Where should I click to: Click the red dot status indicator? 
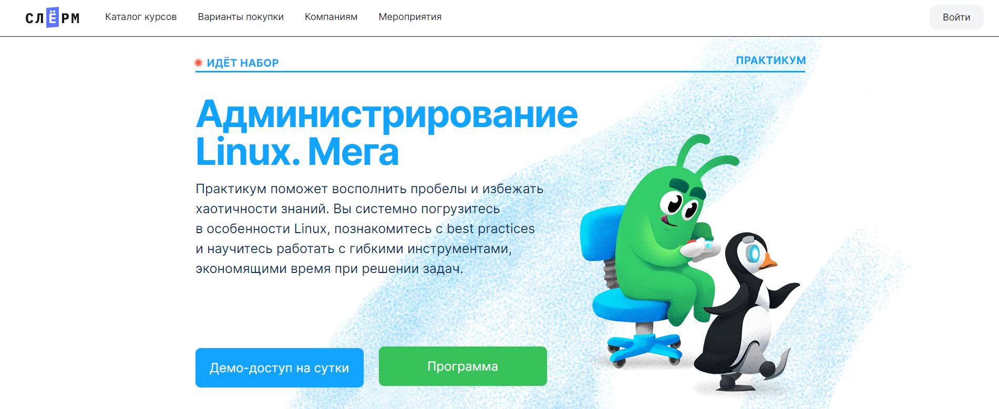pos(199,62)
